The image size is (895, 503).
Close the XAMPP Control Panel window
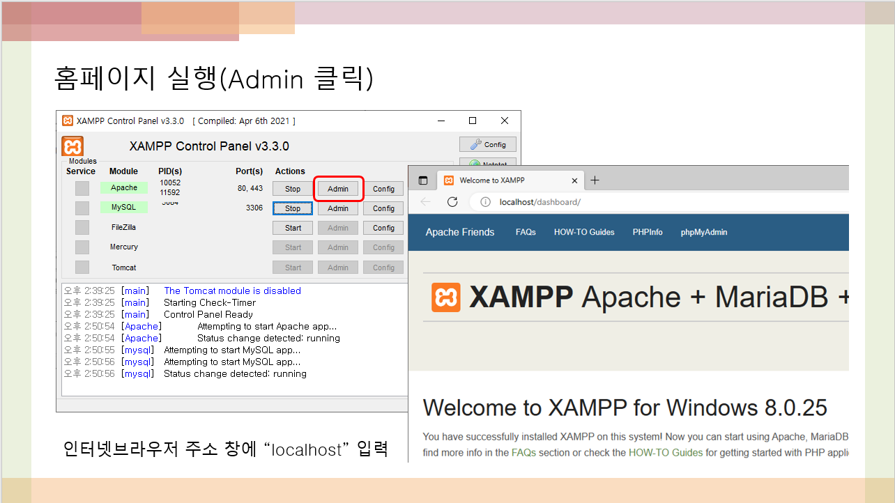(505, 121)
